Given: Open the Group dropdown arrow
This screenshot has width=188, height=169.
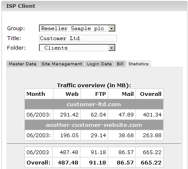Looking at the screenshot, I should point(111,29).
